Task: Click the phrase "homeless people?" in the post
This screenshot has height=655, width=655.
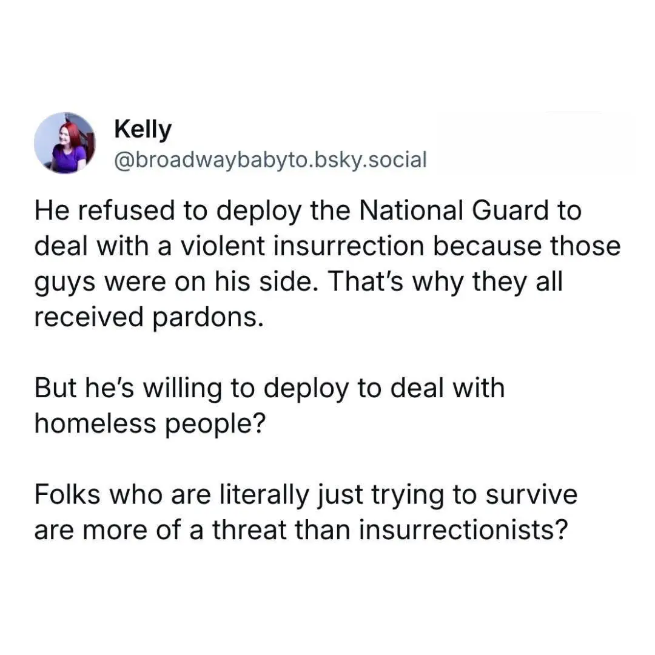Action: pyautogui.click(x=150, y=423)
